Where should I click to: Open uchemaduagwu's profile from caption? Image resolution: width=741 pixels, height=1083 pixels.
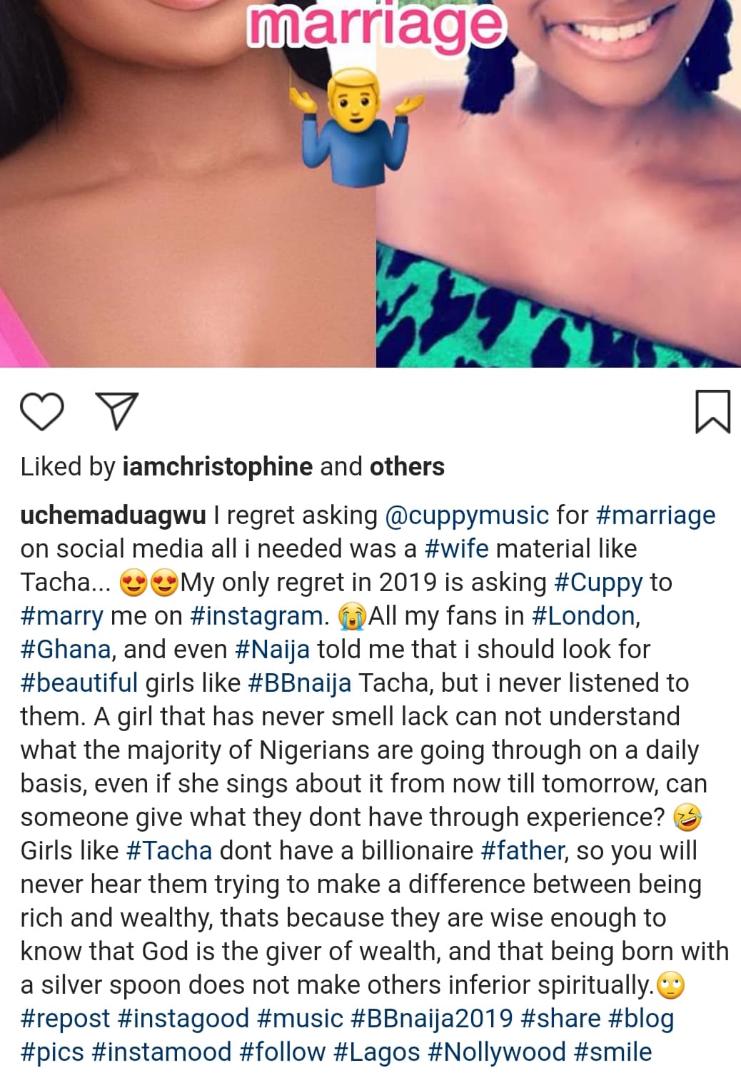tap(113, 515)
